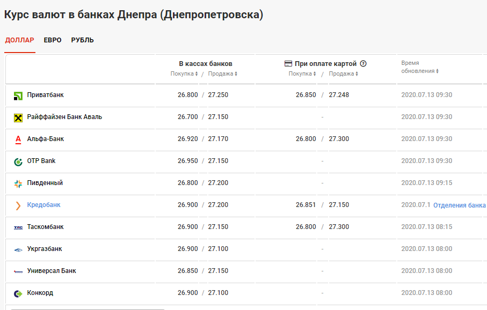The width and height of the screenshot is (487, 310).
Task: Open the Кредобанк link
Action: (44, 205)
